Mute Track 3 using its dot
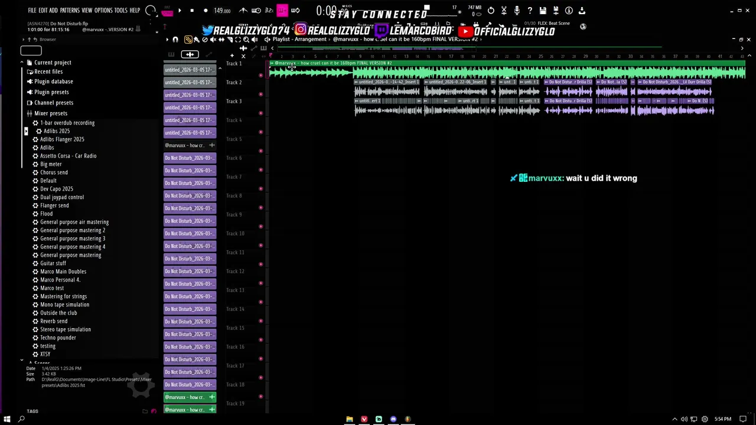Image resolution: width=756 pixels, height=425 pixels. (261, 113)
